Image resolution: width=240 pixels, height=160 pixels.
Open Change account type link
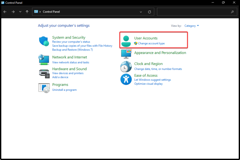pos(151,44)
